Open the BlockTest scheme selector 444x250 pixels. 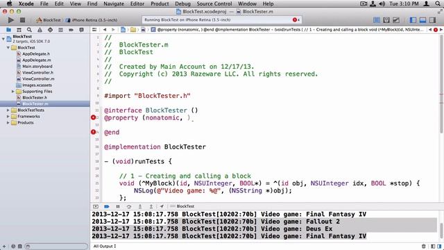(x=49, y=20)
